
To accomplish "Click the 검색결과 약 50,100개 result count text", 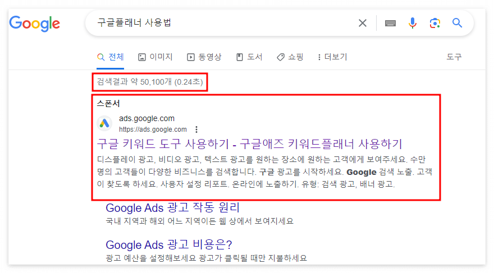I will [150, 82].
